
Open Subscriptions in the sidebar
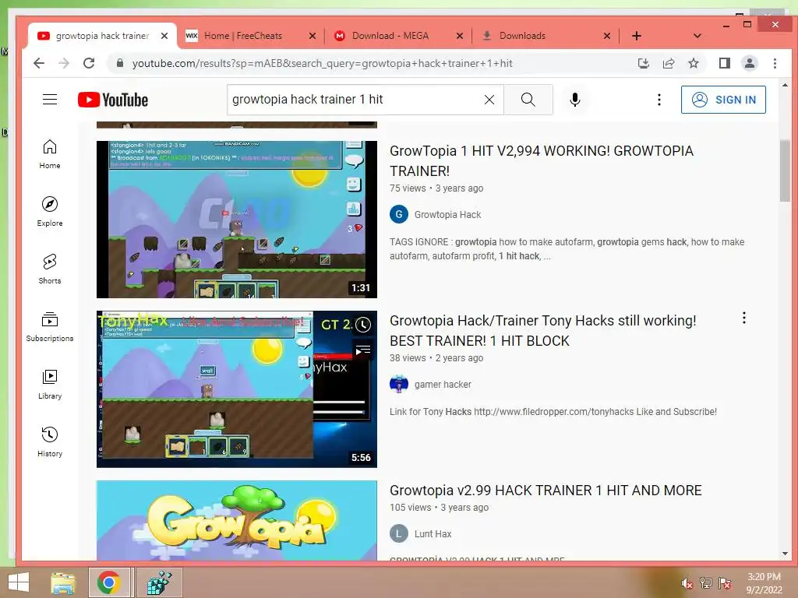50,326
